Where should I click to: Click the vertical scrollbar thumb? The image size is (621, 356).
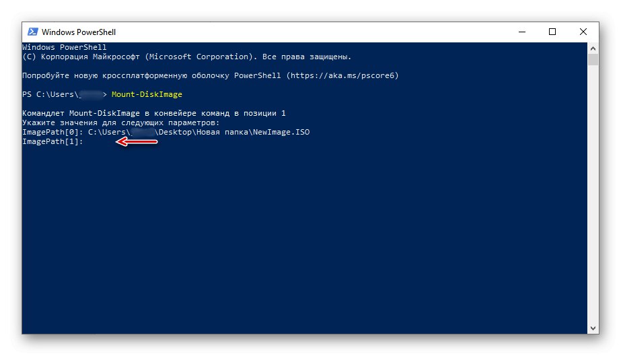click(593, 59)
